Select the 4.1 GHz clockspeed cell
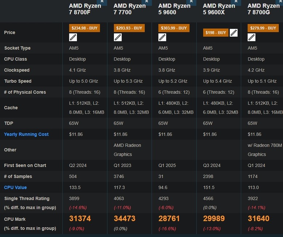This screenshot has width=283, height=237. pos(77,70)
